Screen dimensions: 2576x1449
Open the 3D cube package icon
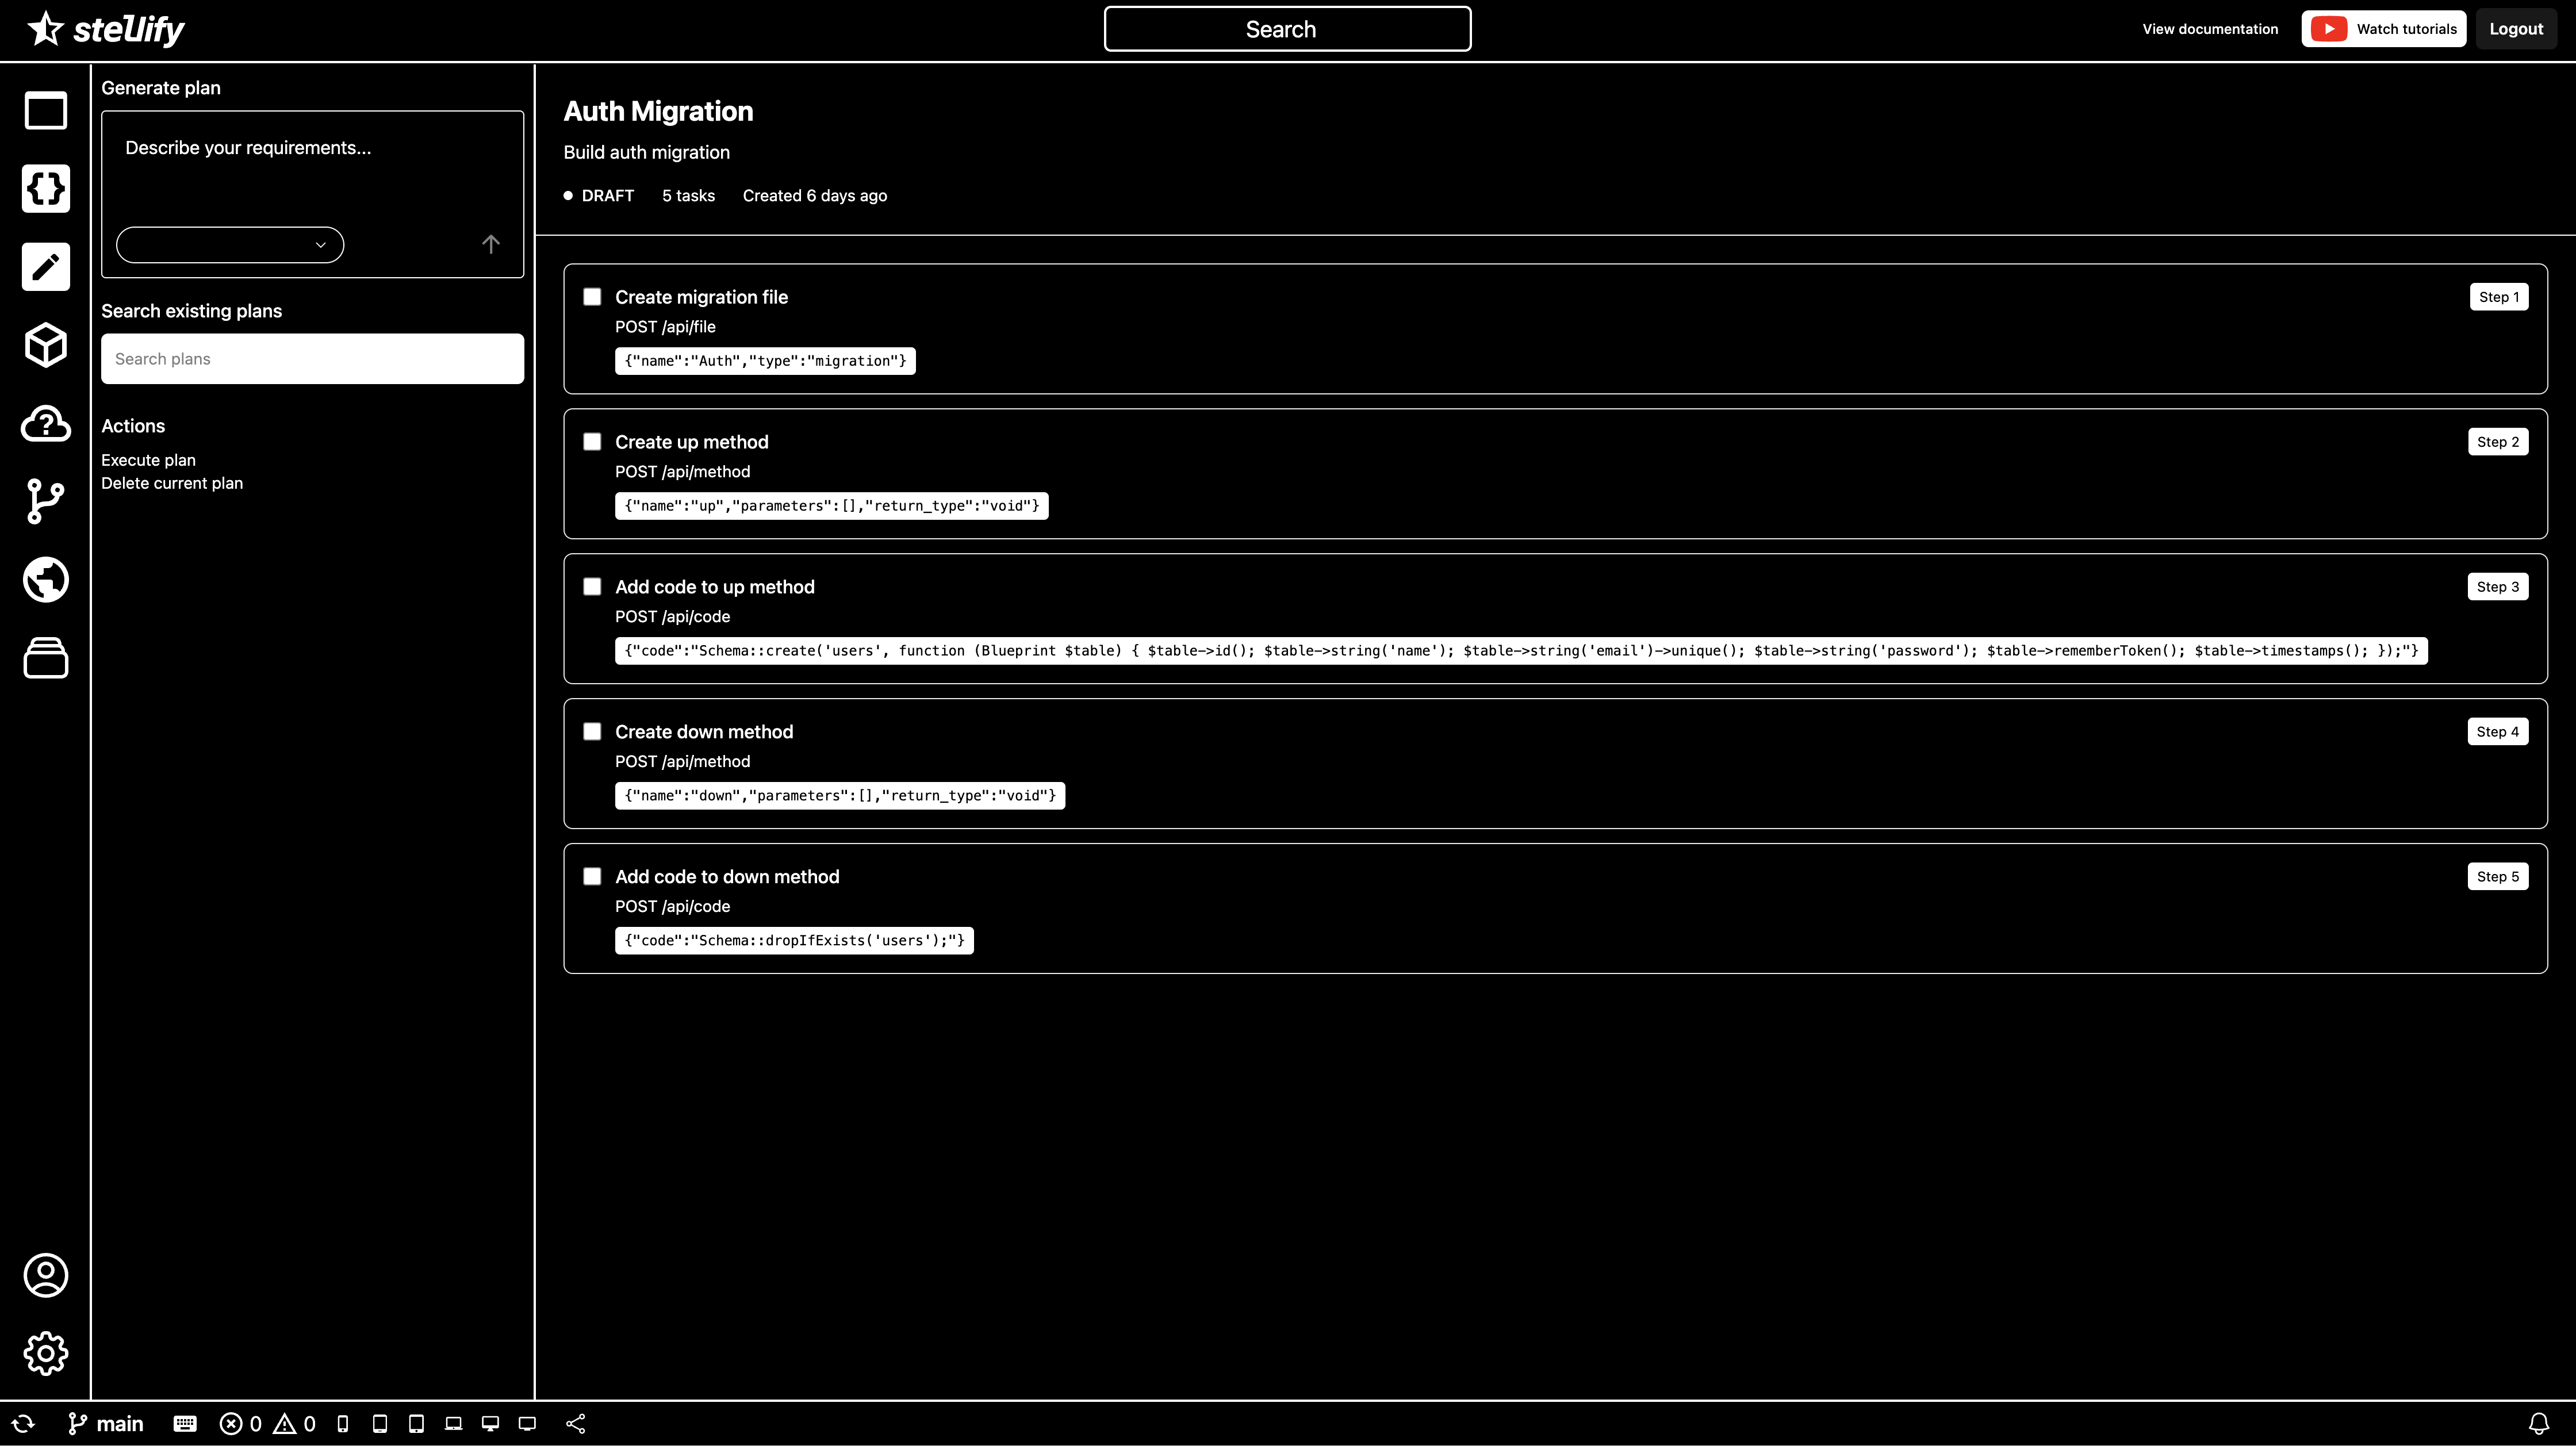[x=46, y=345]
